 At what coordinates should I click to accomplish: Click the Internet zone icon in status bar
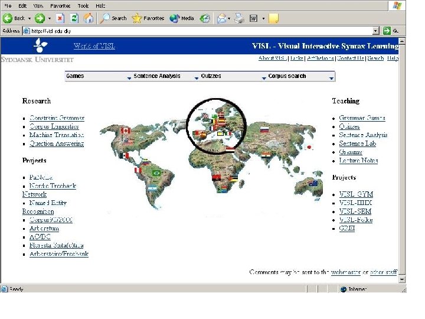pyautogui.click(x=344, y=289)
